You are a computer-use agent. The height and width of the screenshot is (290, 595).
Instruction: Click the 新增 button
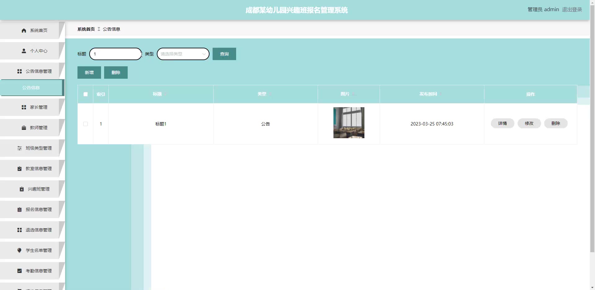click(x=89, y=72)
